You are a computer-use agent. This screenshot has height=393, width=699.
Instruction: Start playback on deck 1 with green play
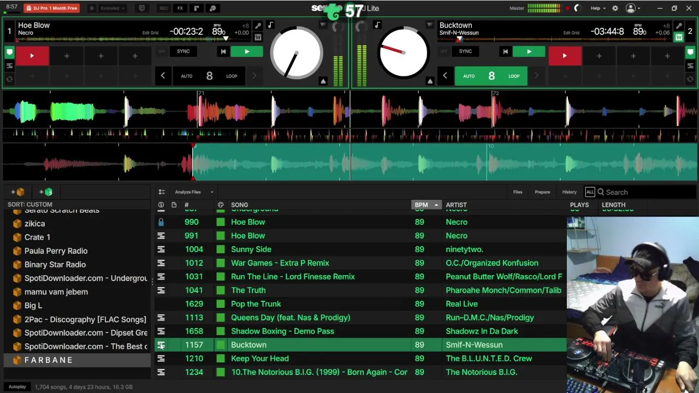247,52
